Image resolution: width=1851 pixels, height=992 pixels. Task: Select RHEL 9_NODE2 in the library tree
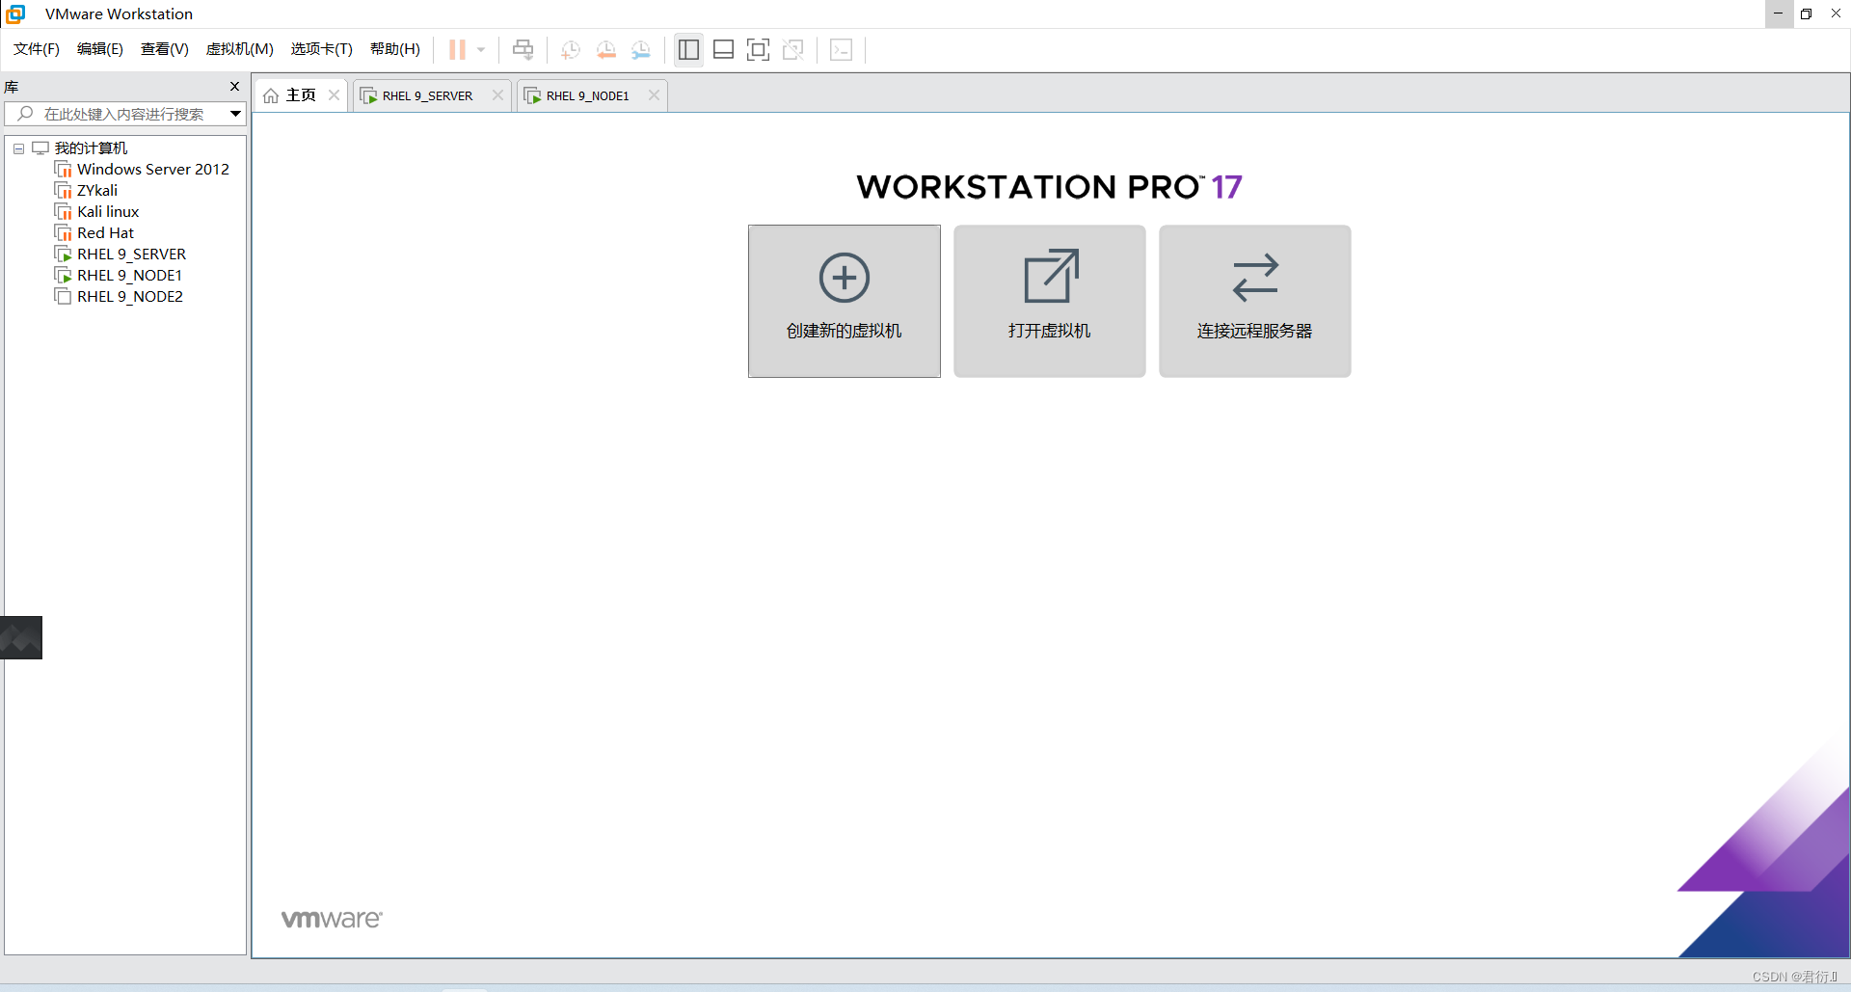point(130,297)
